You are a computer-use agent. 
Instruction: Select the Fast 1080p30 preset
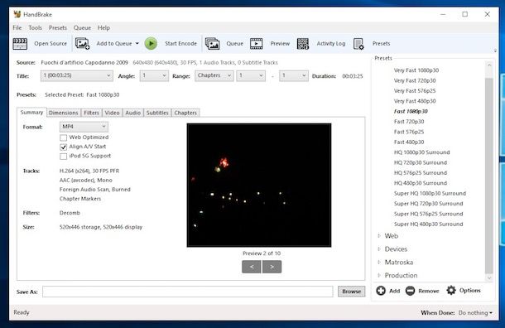click(411, 111)
